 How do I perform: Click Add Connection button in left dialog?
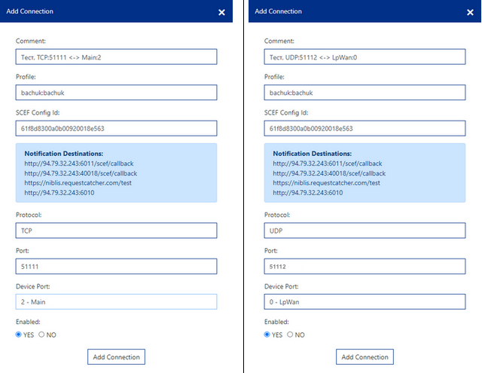point(116,356)
